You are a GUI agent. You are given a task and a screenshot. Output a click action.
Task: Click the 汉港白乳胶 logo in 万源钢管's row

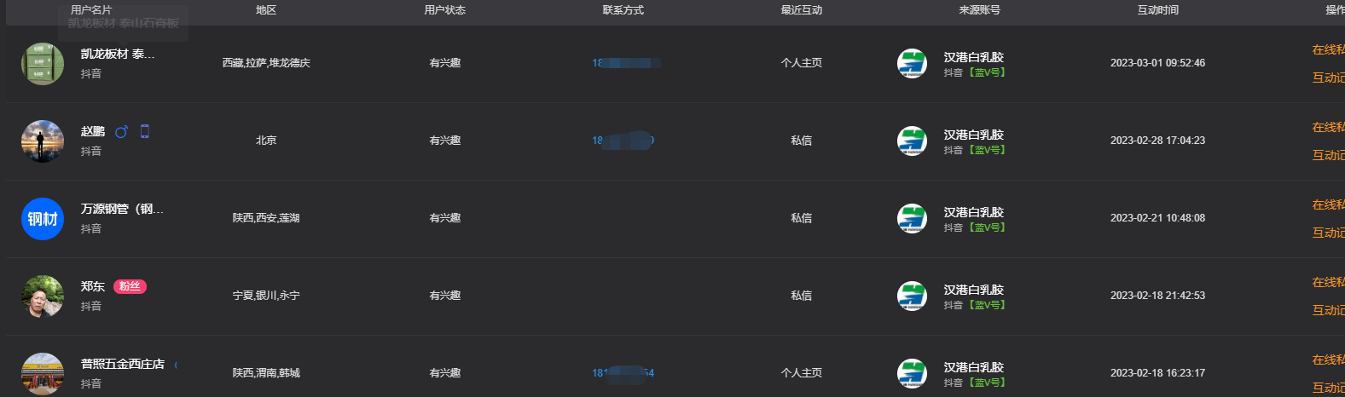tap(912, 218)
